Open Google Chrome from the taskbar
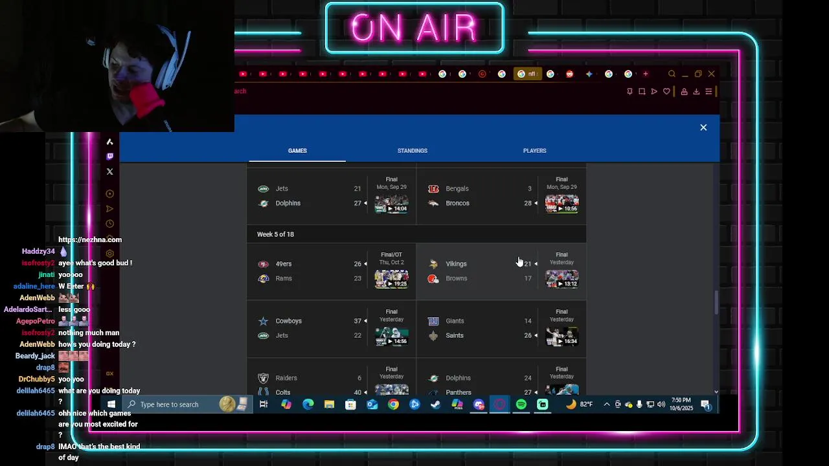 point(393,405)
